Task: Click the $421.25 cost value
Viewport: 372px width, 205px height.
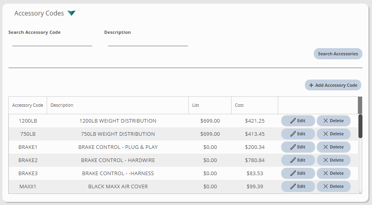Action: [255, 121]
